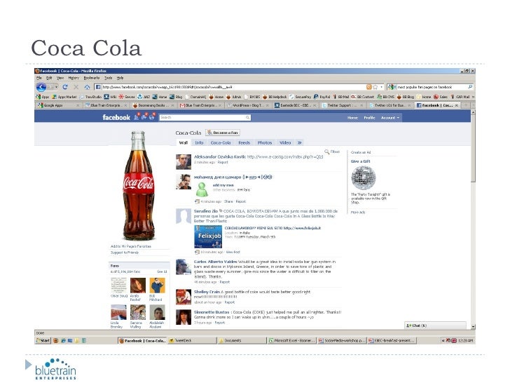Open Shelley Crain's profile name link
This screenshot has width=510, height=383.
point(207,292)
